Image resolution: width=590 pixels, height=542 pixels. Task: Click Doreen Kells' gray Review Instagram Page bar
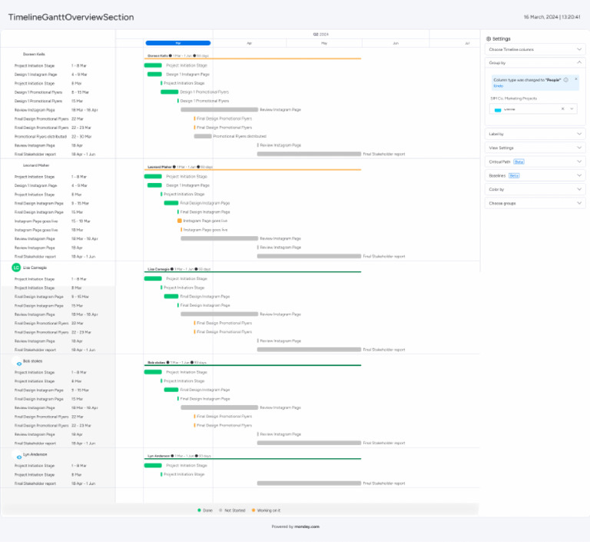pos(219,110)
